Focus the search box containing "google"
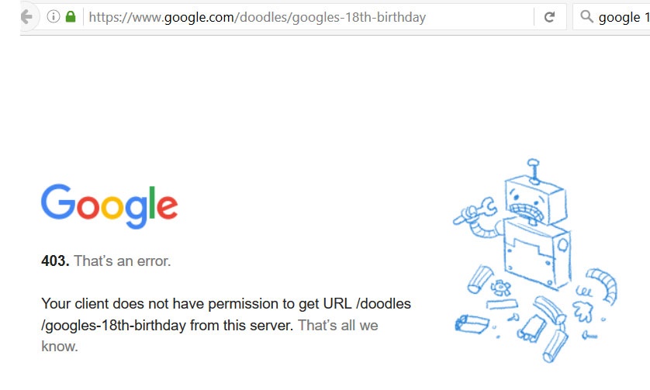The width and height of the screenshot is (650, 390). coord(611,17)
